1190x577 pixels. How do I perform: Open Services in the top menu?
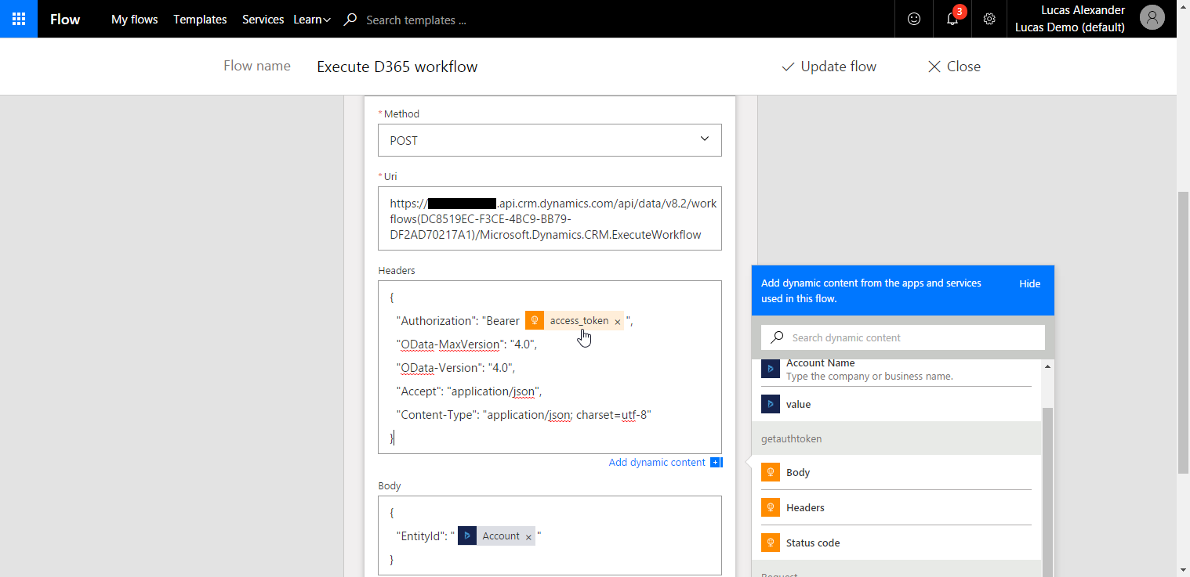[x=263, y=20]
